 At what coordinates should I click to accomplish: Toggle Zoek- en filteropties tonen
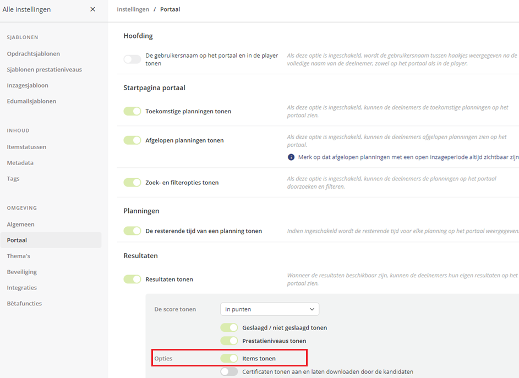(132, 182)
